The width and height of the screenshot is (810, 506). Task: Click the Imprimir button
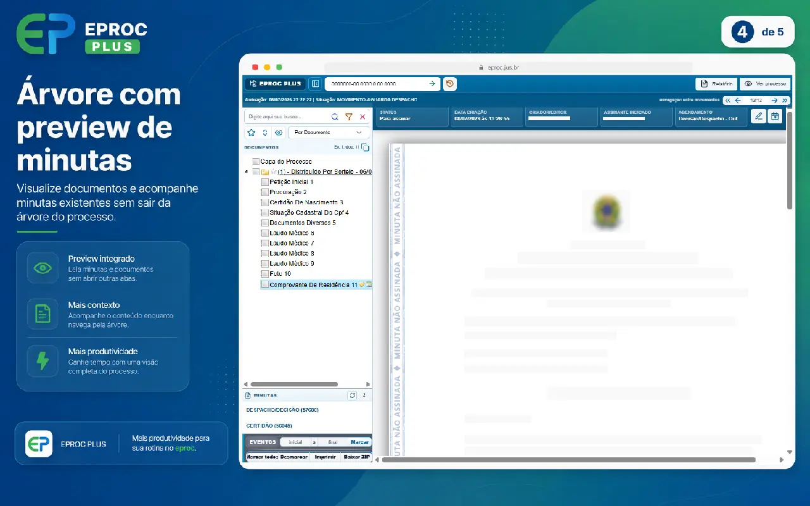325,457
